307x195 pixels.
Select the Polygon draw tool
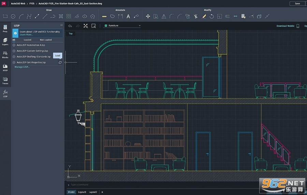(x=92, y=16)
